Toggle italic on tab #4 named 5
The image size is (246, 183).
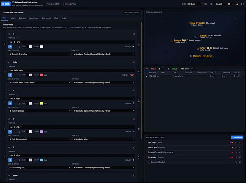(15, 160)
